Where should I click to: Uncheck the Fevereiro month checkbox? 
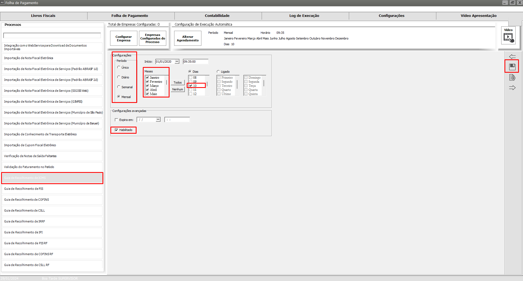coord(147,82)
